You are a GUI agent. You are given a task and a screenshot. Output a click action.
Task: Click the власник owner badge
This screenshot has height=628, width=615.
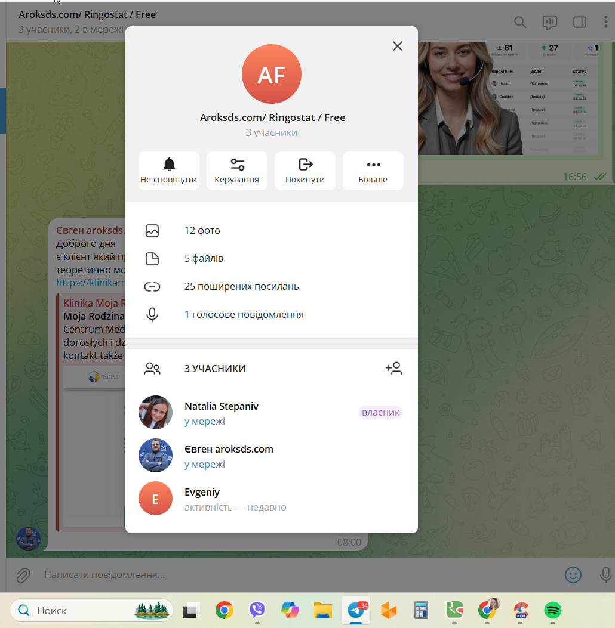(380, 413)
